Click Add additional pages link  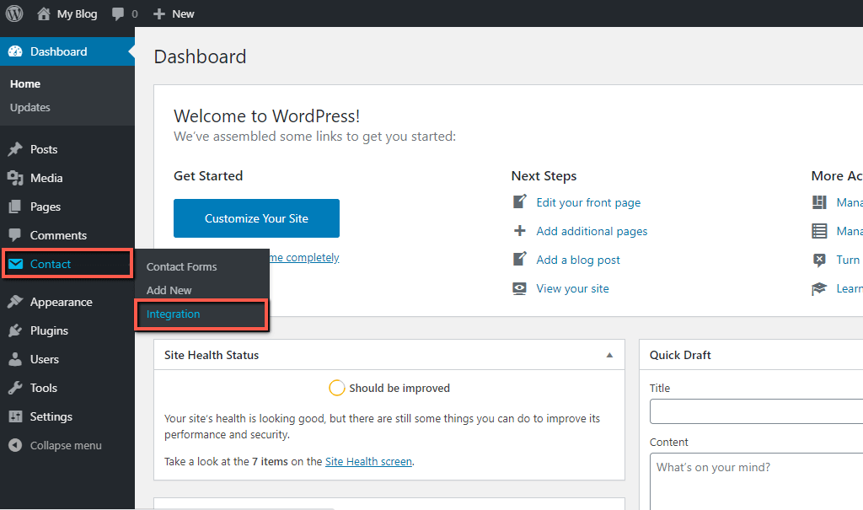[x=592, y=231]
